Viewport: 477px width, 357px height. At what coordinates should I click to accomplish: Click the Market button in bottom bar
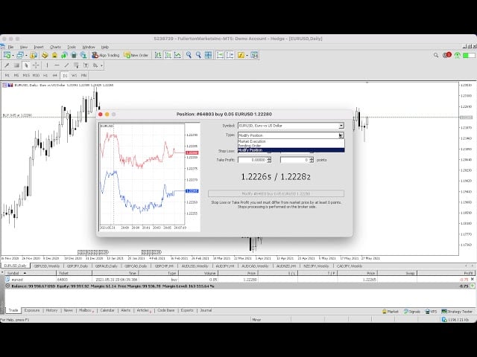[391, 312]
